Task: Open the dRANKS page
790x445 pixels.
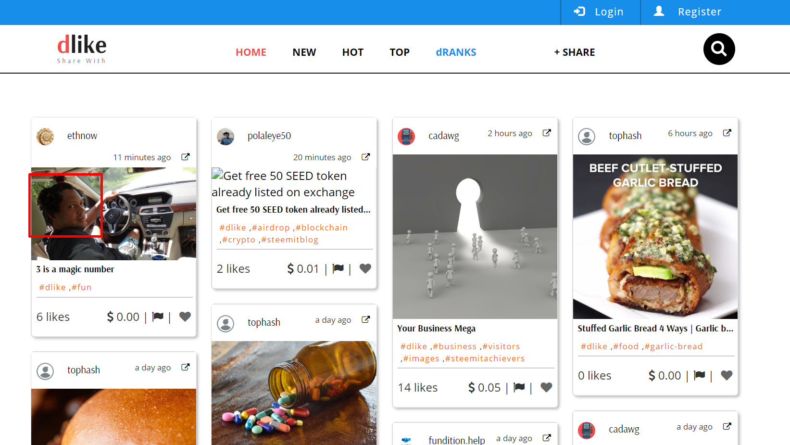Action: pyautogui.click(x=456, y=52)
